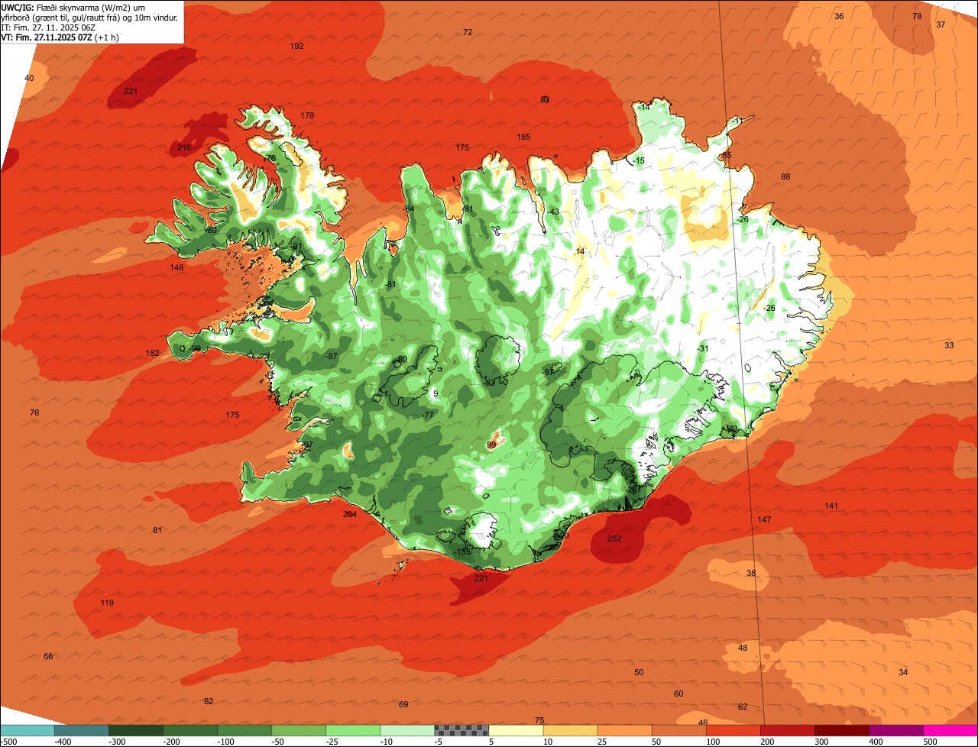Click the map value '192'
Viewport: 978px width, 747px height.
pos(297,47)
